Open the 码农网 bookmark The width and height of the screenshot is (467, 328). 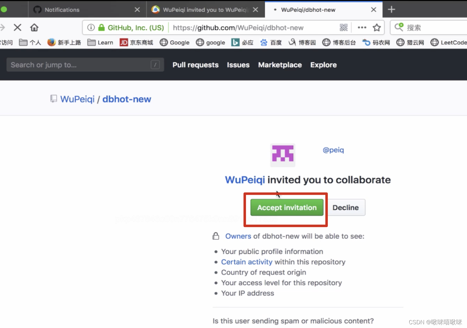pyautogui.click(x=376, y=43)
